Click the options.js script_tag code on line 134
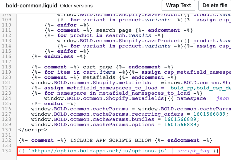Image resolution: width=231 pixels, height=160 pixels. (119, 151)
